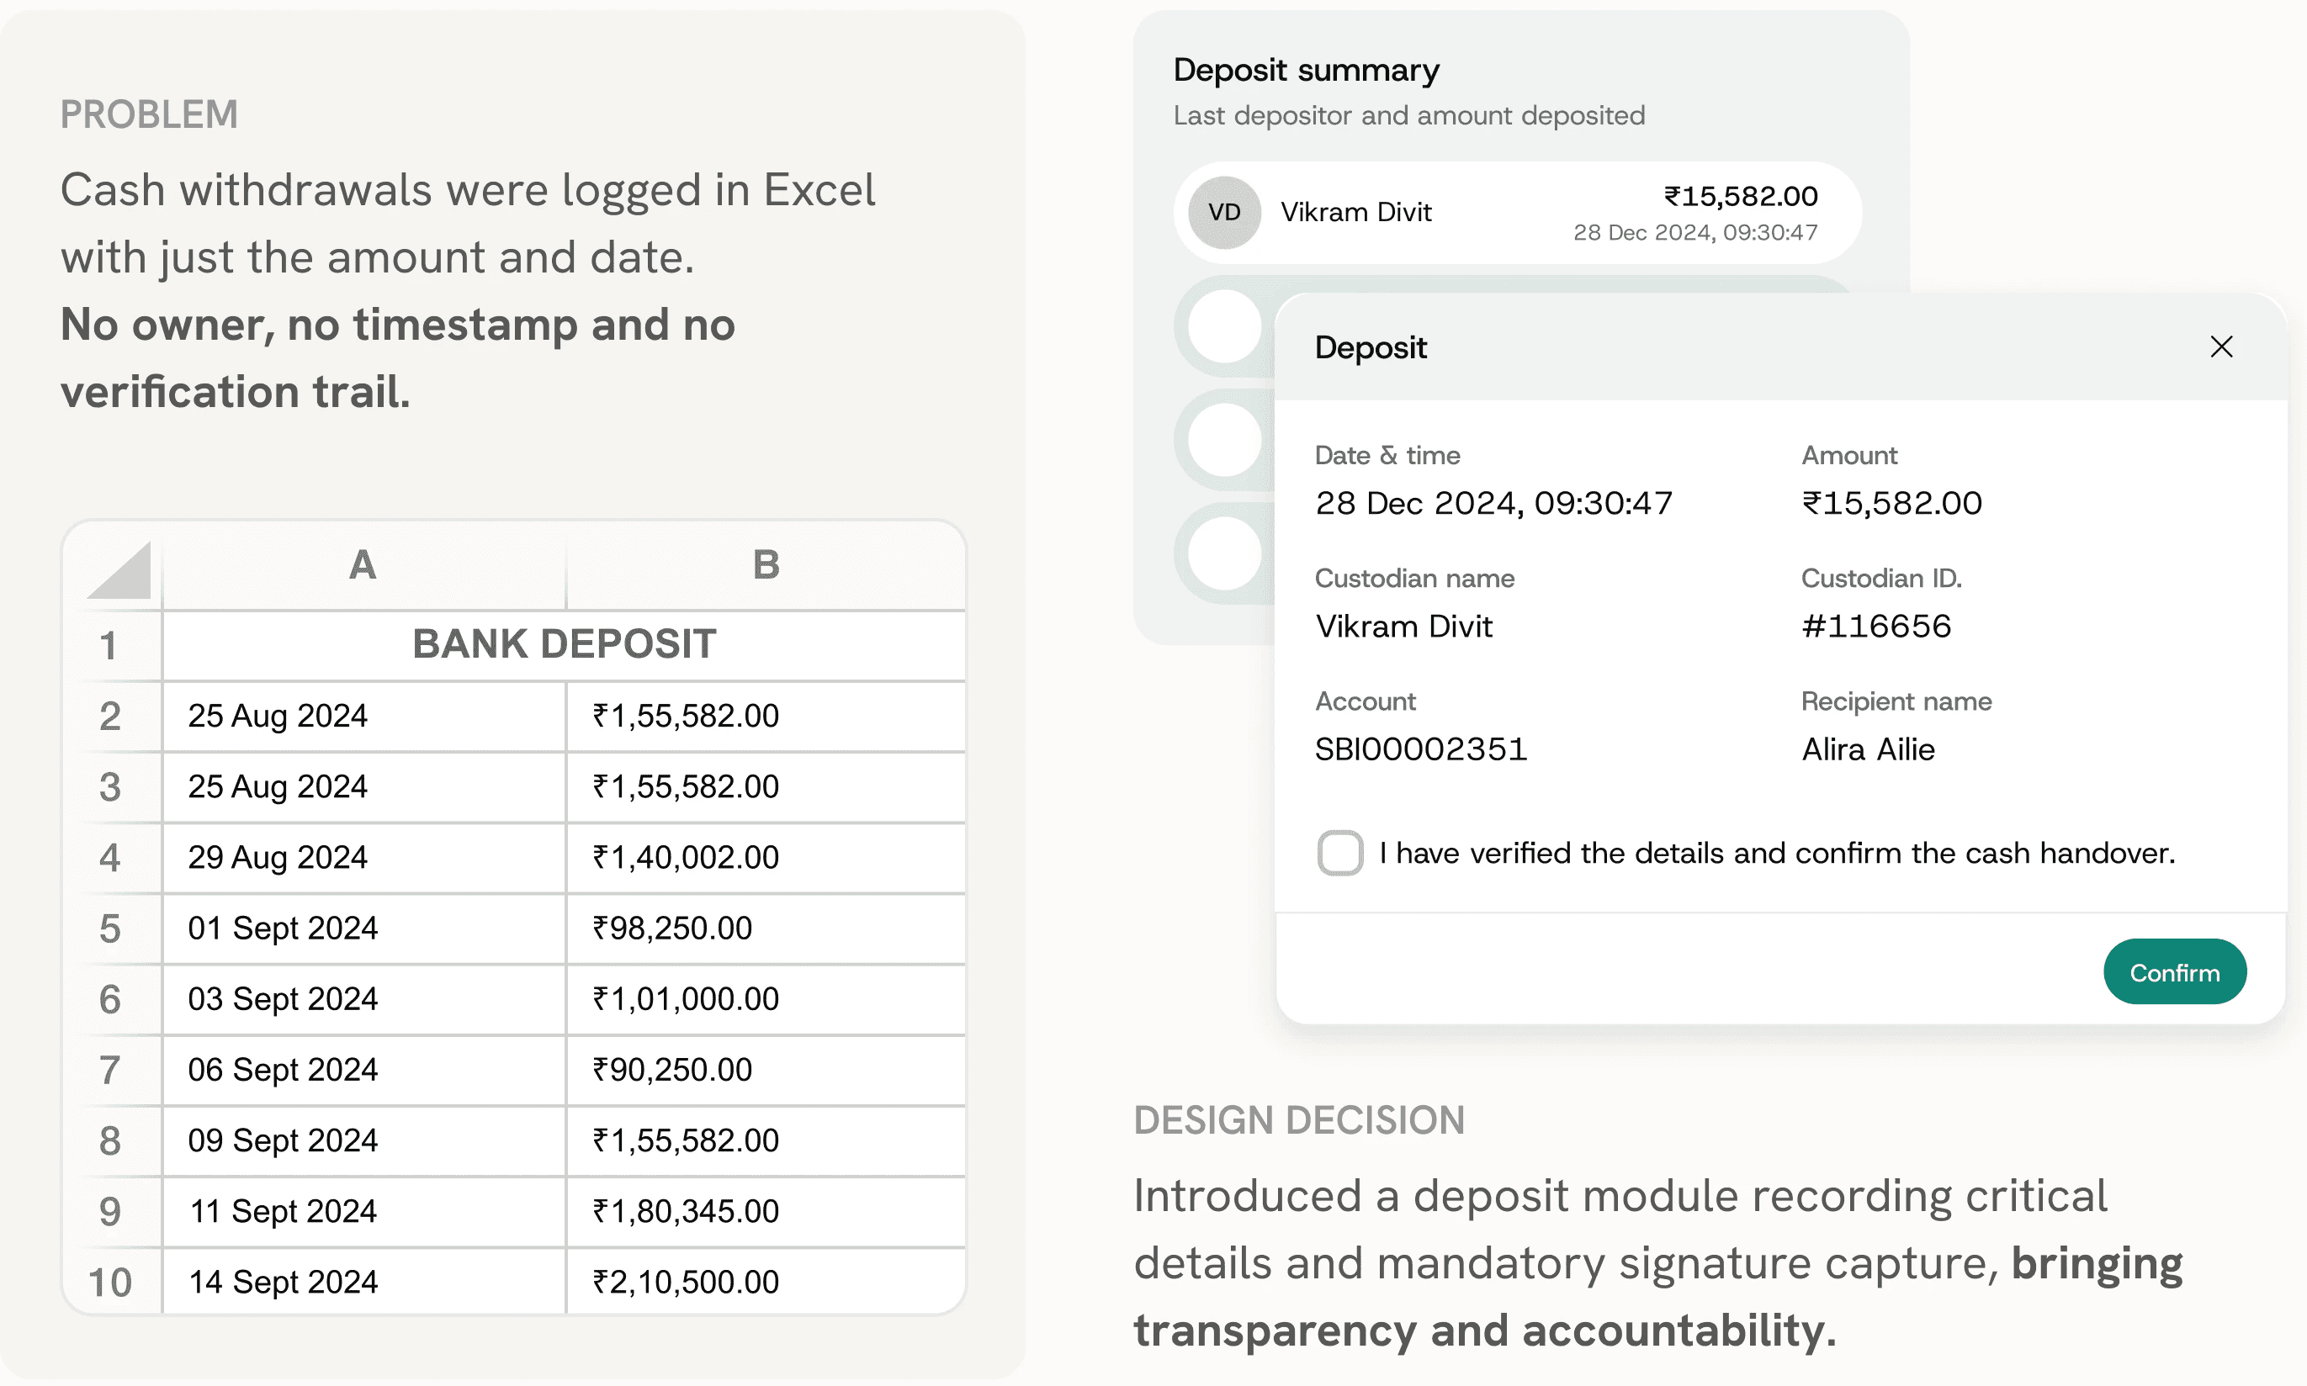The width and height of the screenshot is (2307, 1386).
Task: Click the custodian ID #116656 value
Action: coord(1876,626)
